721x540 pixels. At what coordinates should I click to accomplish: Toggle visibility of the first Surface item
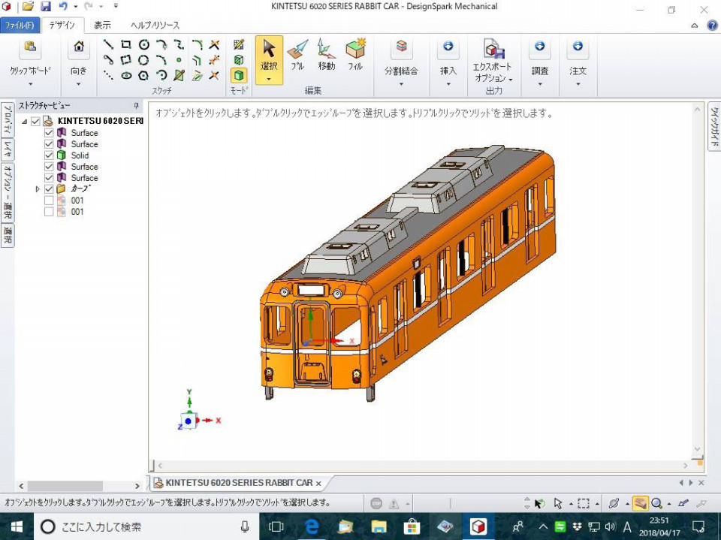coord(50,132)
